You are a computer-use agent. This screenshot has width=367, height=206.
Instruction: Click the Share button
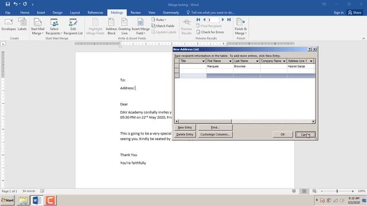[354, 13]
